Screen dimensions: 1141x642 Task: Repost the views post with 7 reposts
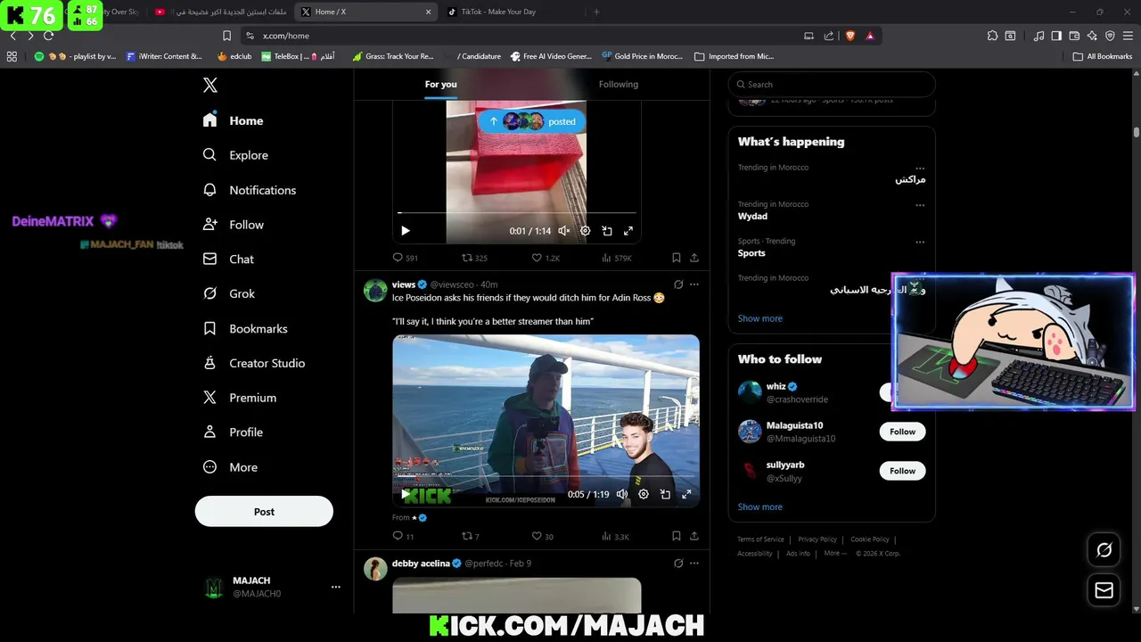click(x=471, y=536)
